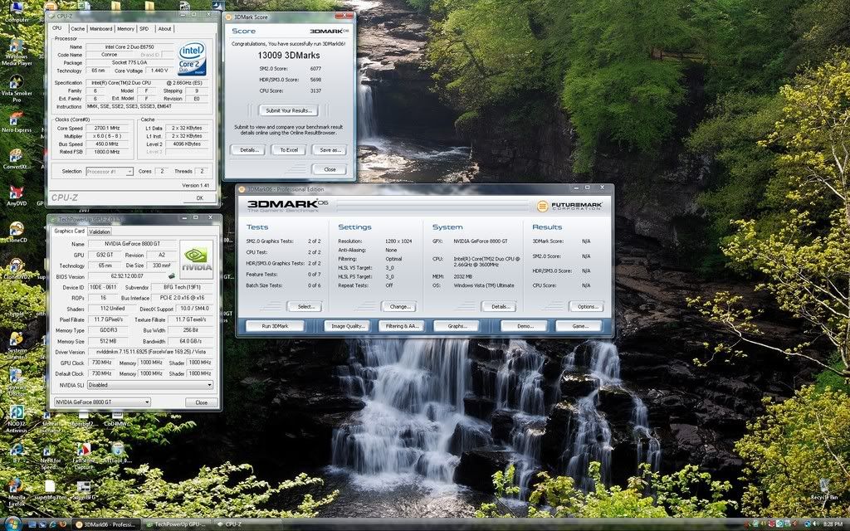This screenshot has width=850, height=531.
Task: Switch to the Mainboard tab in CPU-Z
Action: (100, 29)
